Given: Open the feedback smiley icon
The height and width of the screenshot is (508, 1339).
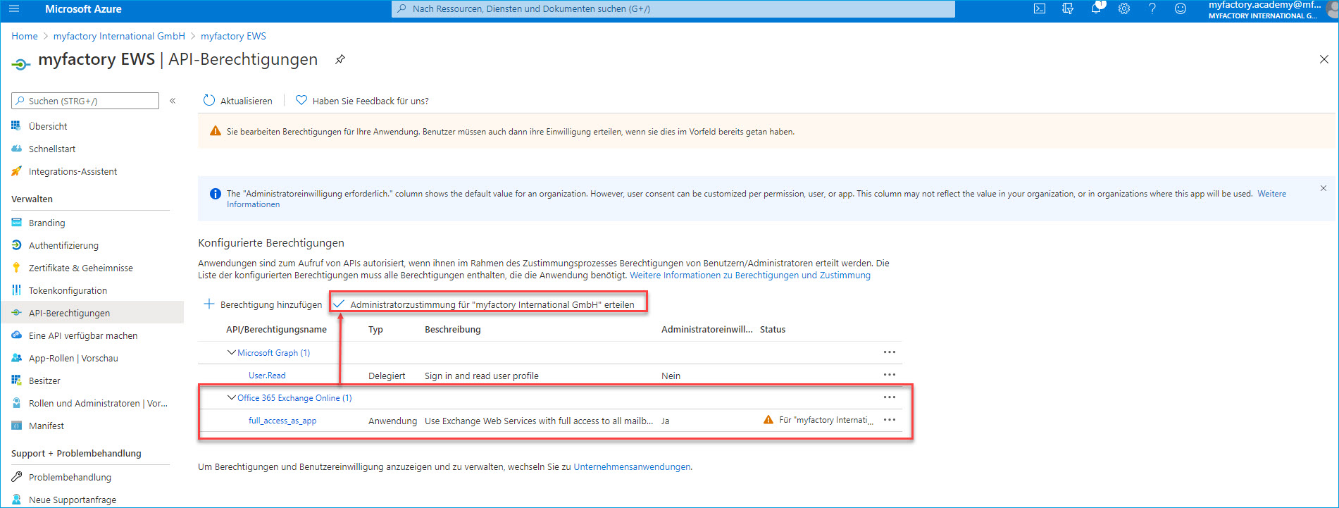Looking at the screenshot, I should 1181,9.
